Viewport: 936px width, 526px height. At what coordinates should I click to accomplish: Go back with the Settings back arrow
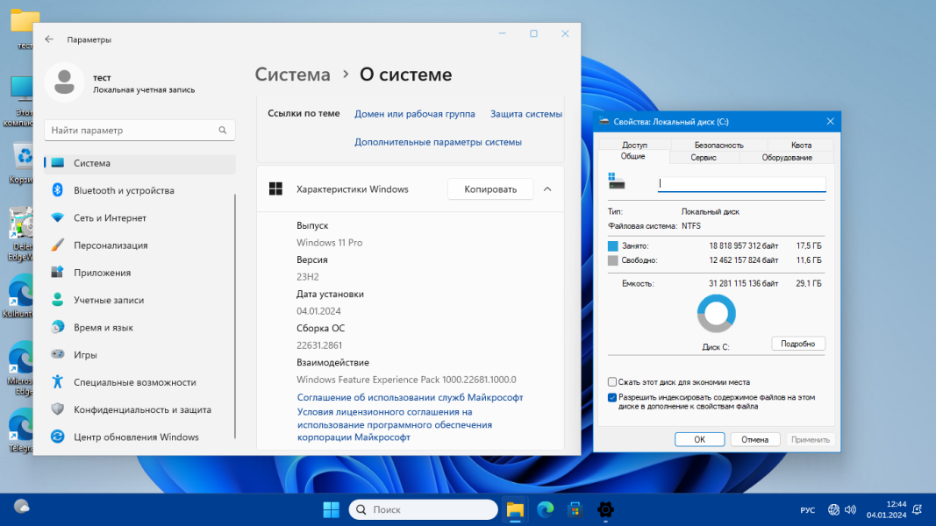tap(49, 39)
